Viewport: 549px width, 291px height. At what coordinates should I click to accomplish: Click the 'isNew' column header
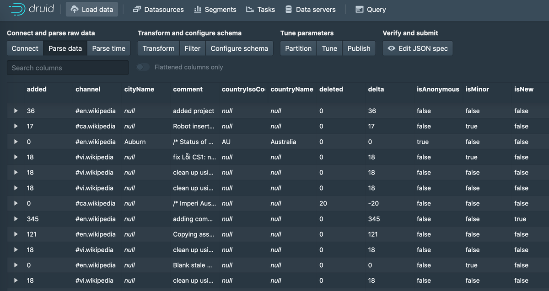click(x=524, y=89)
